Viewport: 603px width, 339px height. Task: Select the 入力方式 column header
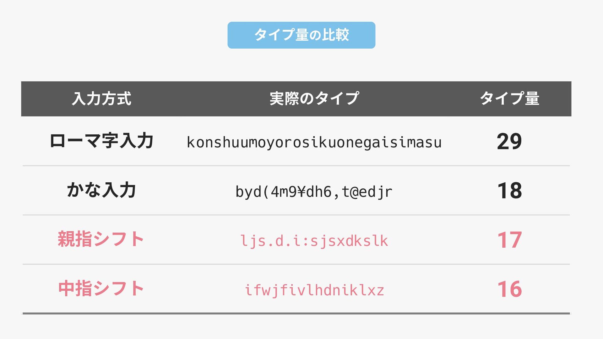point(101,99)
